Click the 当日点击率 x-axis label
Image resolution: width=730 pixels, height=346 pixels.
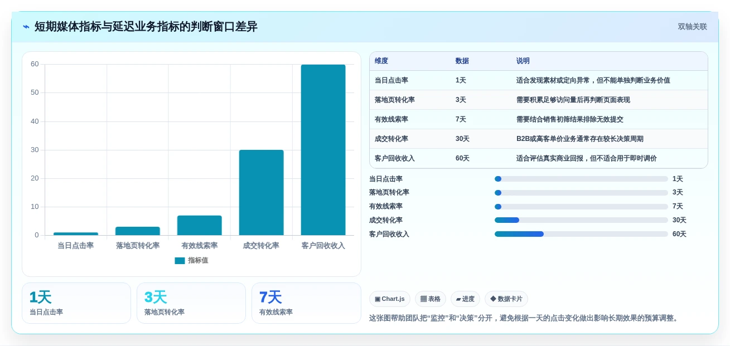click(x=76, y=246)
